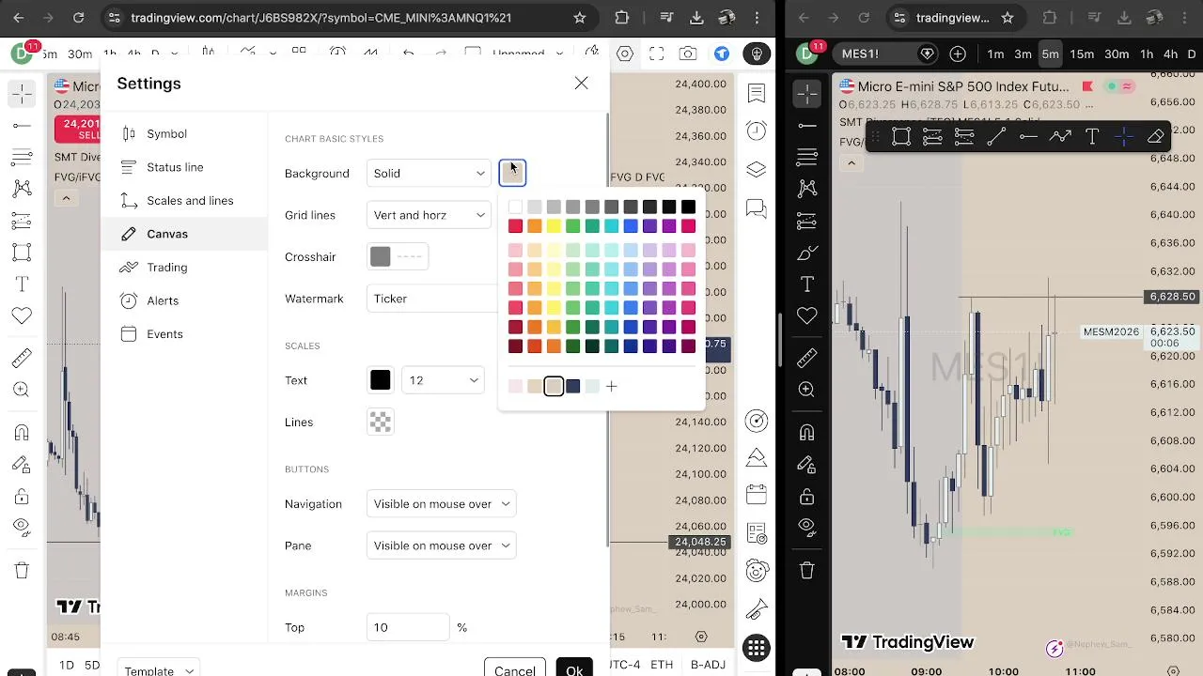The height and width of the screenshot is (676, 1203).
Task: Open the Scales and lines settings tab
Action: pos(184,201)
